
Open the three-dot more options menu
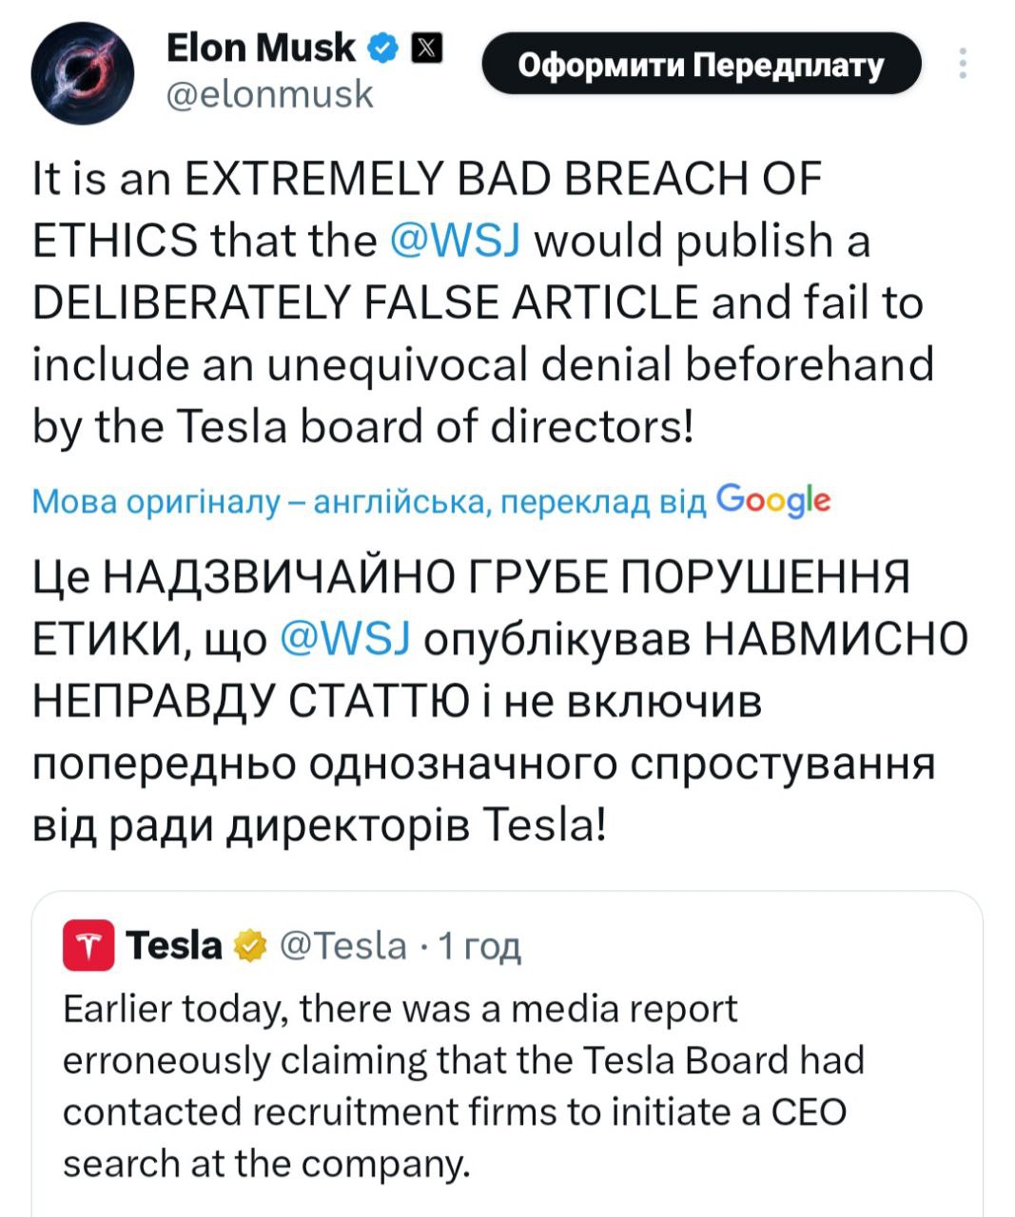tap(963, 64)
